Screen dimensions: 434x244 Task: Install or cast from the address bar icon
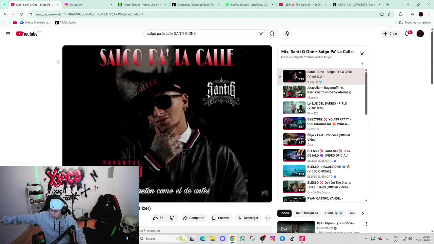click(x=382, y=14)
